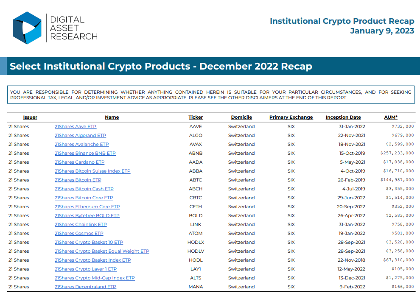Screen dimensions: 420x296
Task: Click the DIGITAL ASSET RESEARCH wordmark
Action: 74,28
